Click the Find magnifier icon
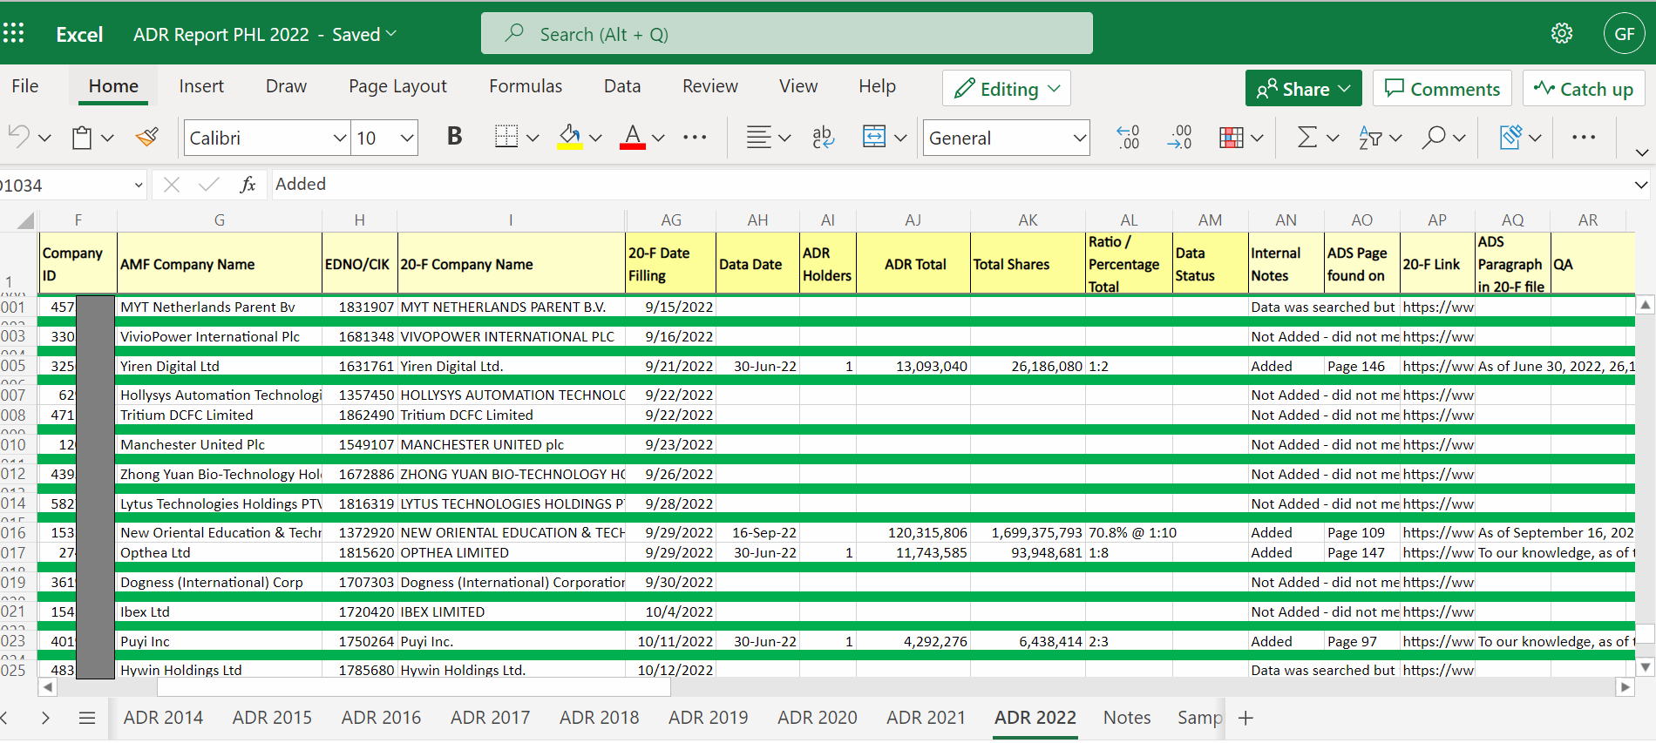1656x743 pixels. 1434,138
